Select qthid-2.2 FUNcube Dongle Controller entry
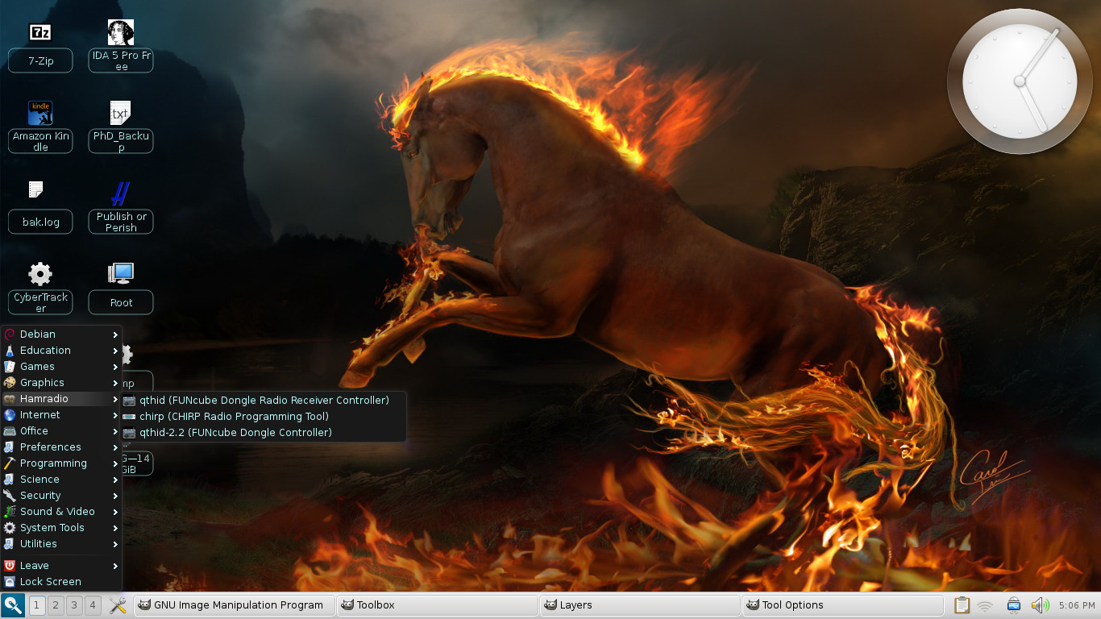 (x=235, y=433)
